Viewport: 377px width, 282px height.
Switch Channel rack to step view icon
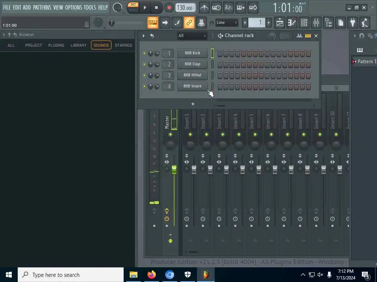point(308,36)
